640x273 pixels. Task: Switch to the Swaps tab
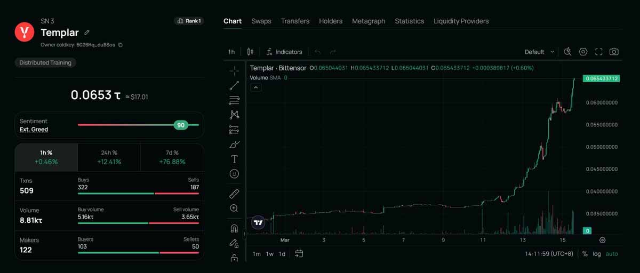coord(261,21)
